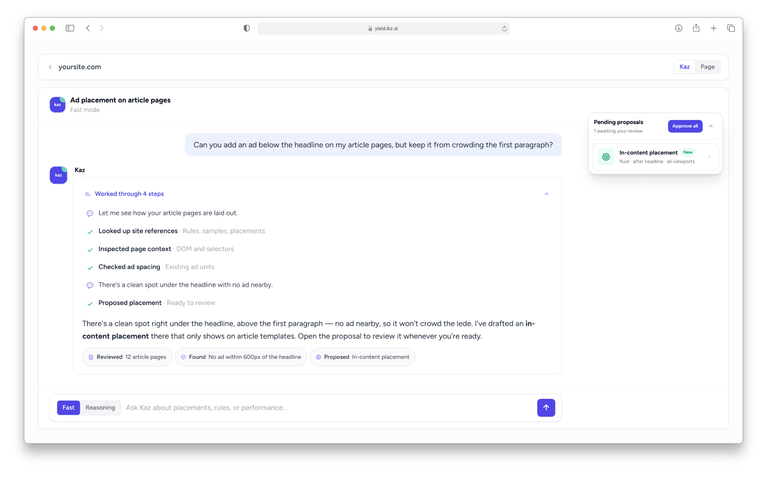Click the steps list icon beside Worked through

[x=87, y=194]
